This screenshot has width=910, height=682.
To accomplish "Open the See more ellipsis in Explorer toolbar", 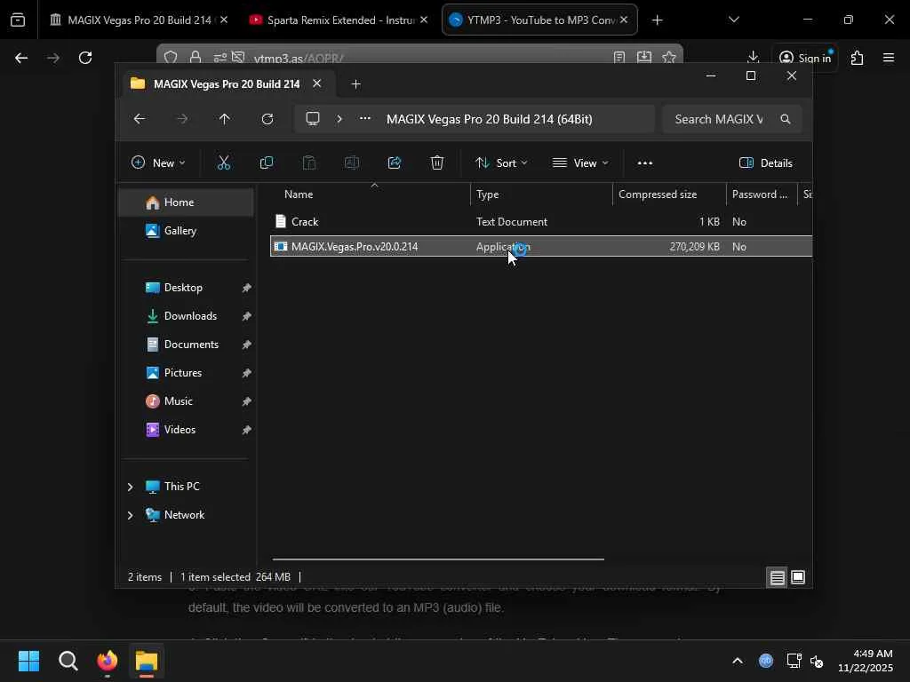I will pos(645,163).
